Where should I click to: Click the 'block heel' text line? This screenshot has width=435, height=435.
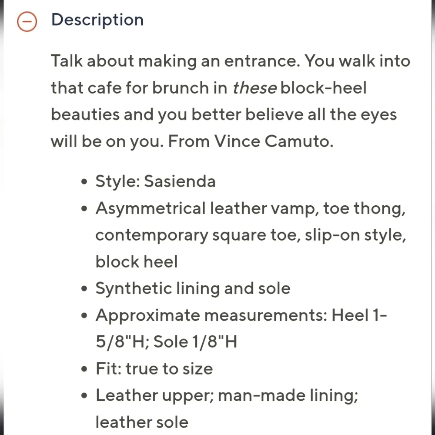pos(137,262)
